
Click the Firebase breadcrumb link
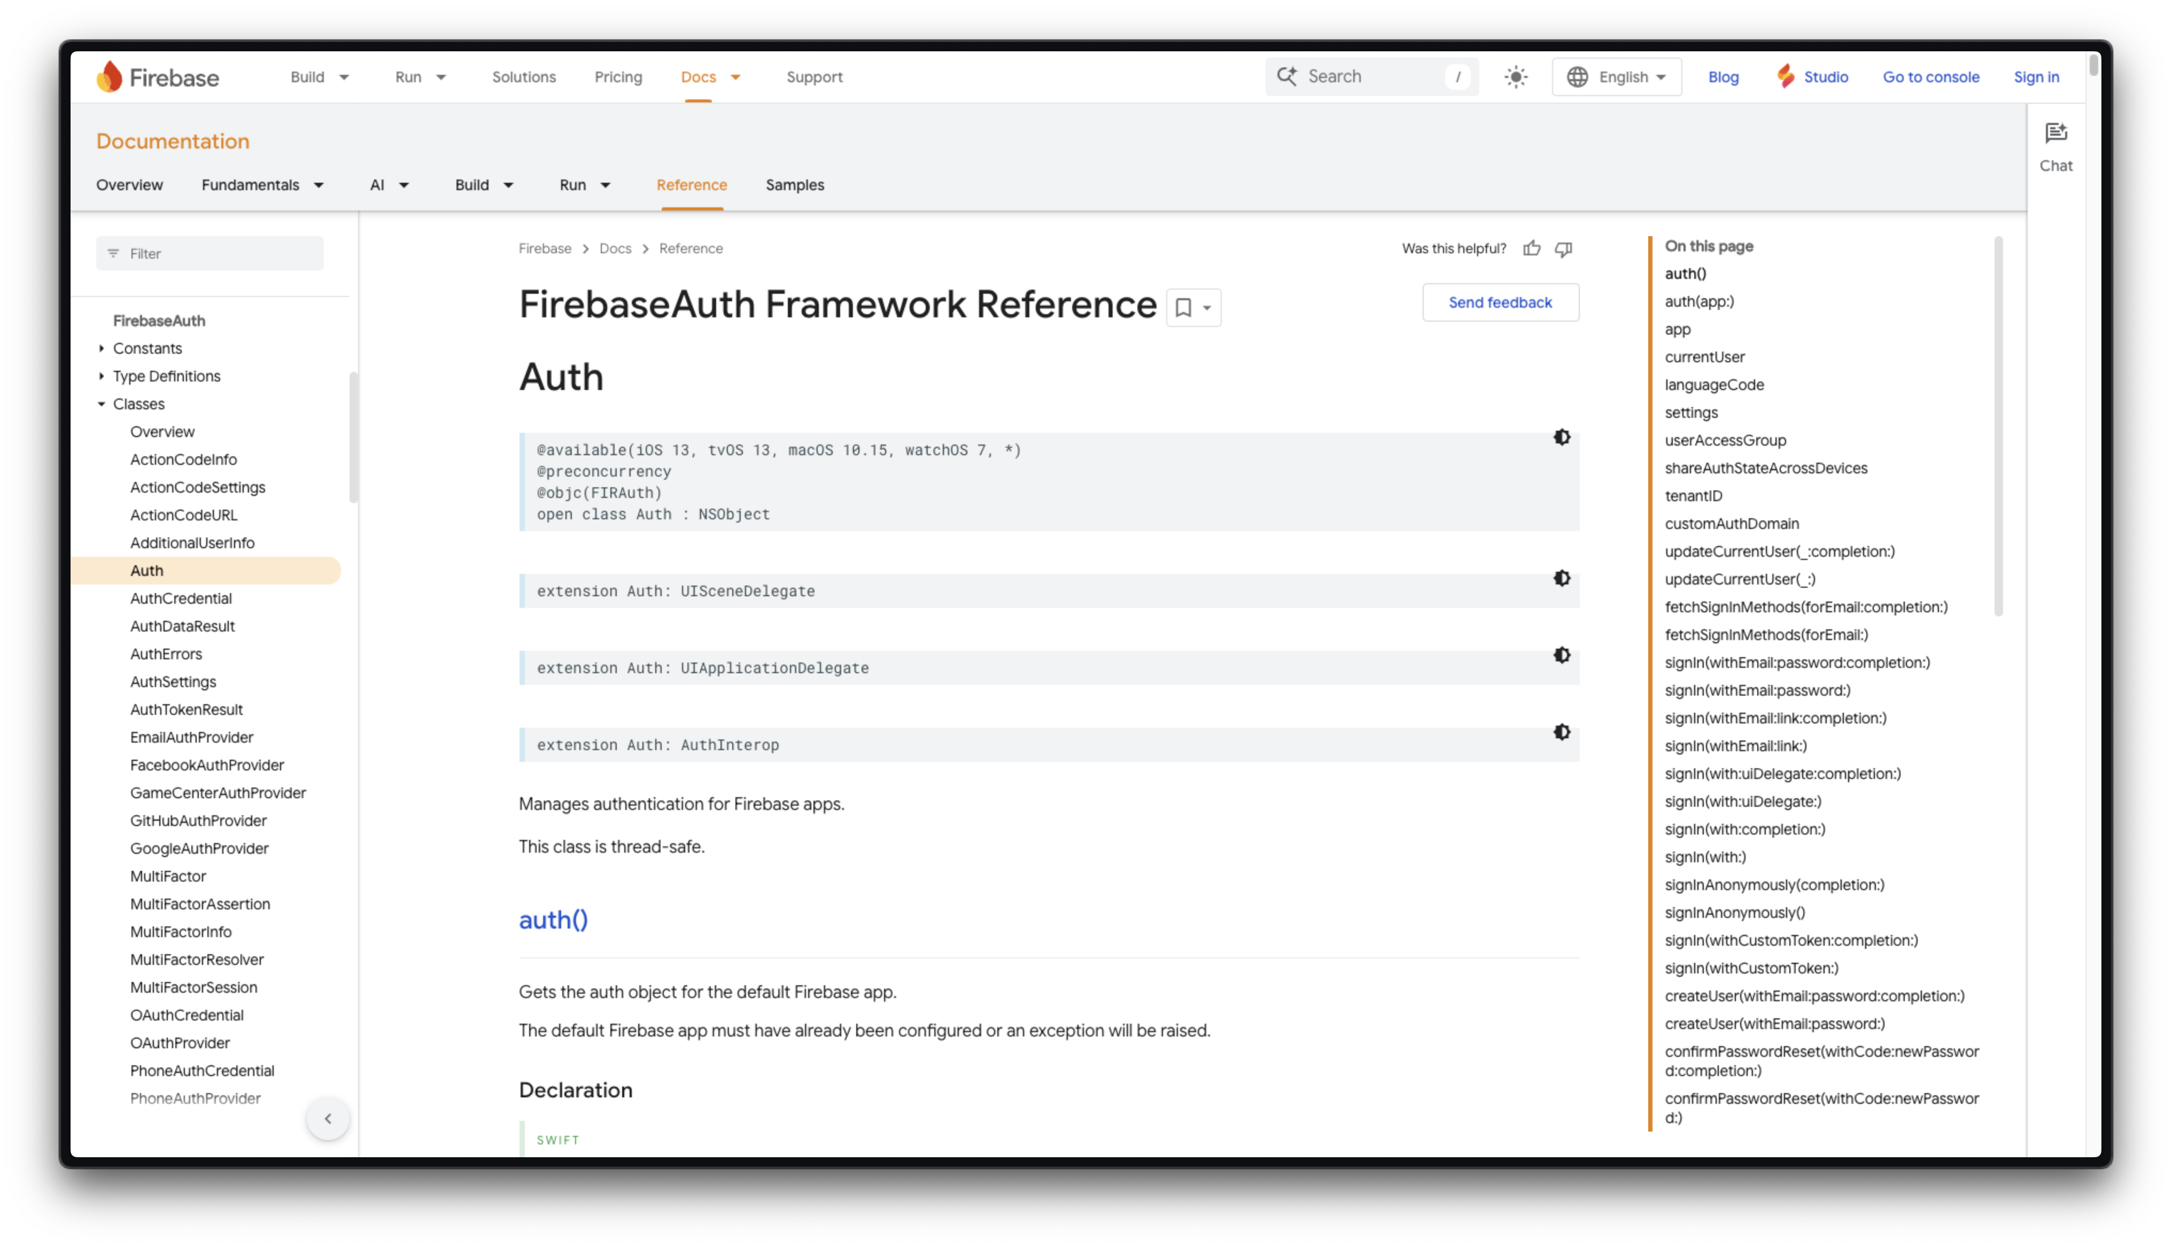pos(545,248)
